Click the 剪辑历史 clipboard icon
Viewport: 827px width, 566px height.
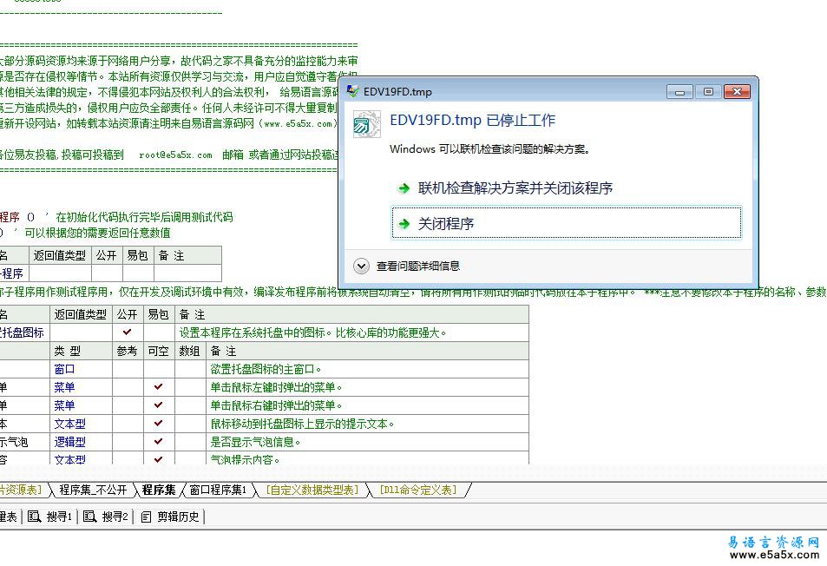point(146,517)
